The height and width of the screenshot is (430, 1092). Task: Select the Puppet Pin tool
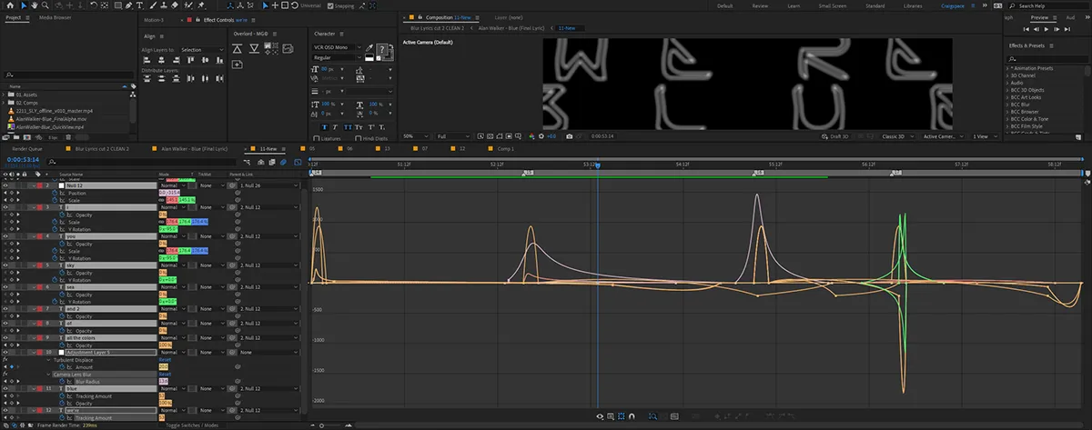[x=200, y=5]
